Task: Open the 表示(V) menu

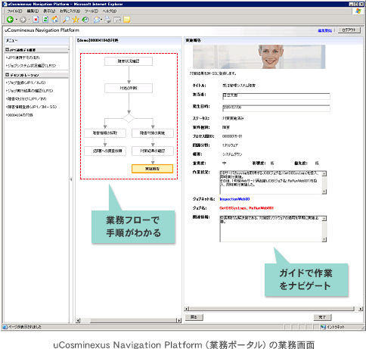Action: (x=49, y=11)
